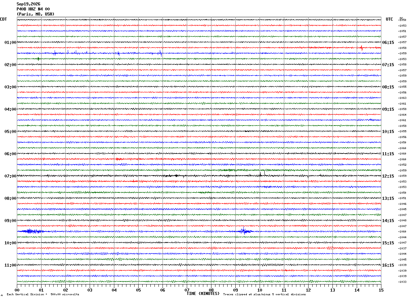Select the 12:15 UTC time label
Image resolution: width=408 pixels, height=299 pixels.
pos(388,176)
